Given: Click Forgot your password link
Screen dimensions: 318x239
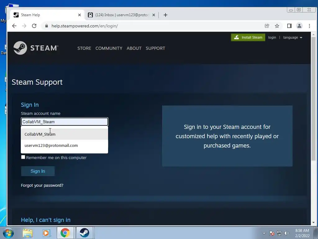Looking at the screenshot, I should [x=42, y=185].
